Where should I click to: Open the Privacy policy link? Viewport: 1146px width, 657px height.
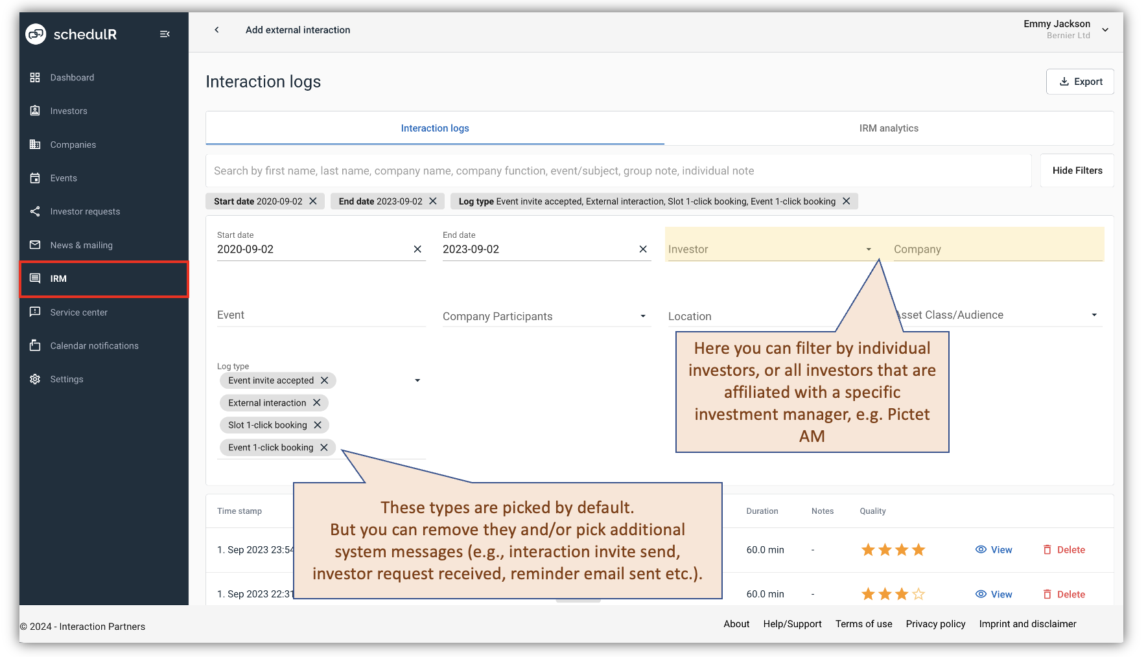tap(935, 624)
